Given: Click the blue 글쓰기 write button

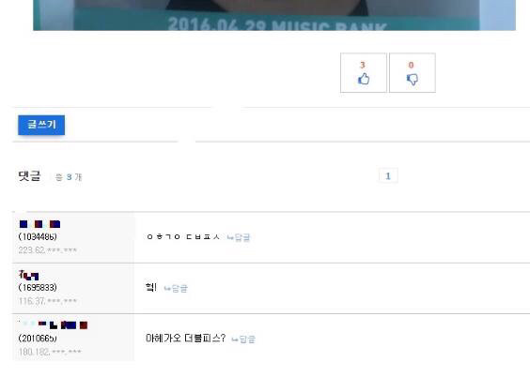Looking at the screenshot, I should click(41, 125).
